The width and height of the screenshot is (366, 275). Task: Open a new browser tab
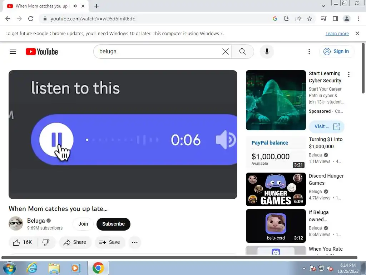pyautogui.click(x=97, y=6)
